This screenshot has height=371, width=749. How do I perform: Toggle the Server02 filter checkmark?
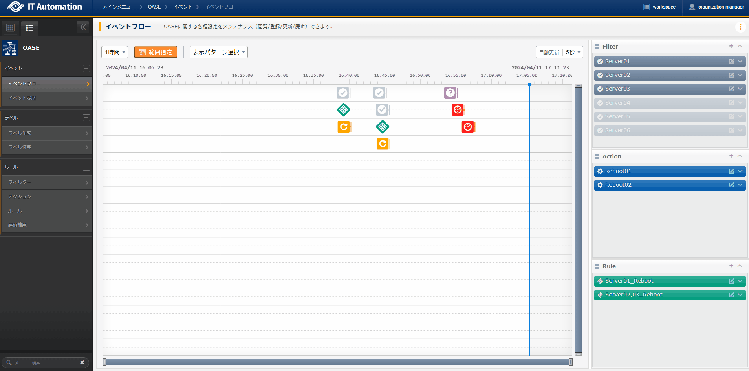click(x=600, y=75)
